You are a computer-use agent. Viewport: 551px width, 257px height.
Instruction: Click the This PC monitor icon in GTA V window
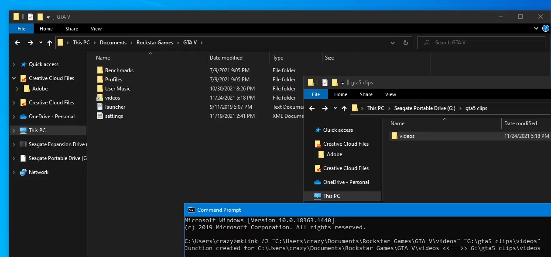tap(24, 130)
